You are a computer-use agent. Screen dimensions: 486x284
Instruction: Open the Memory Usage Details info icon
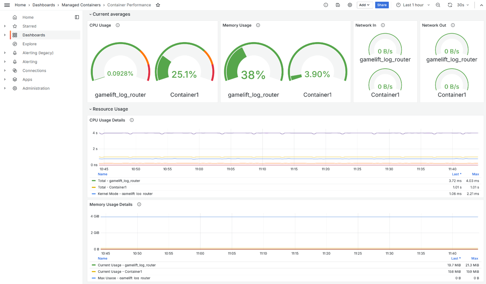point(139,205)
